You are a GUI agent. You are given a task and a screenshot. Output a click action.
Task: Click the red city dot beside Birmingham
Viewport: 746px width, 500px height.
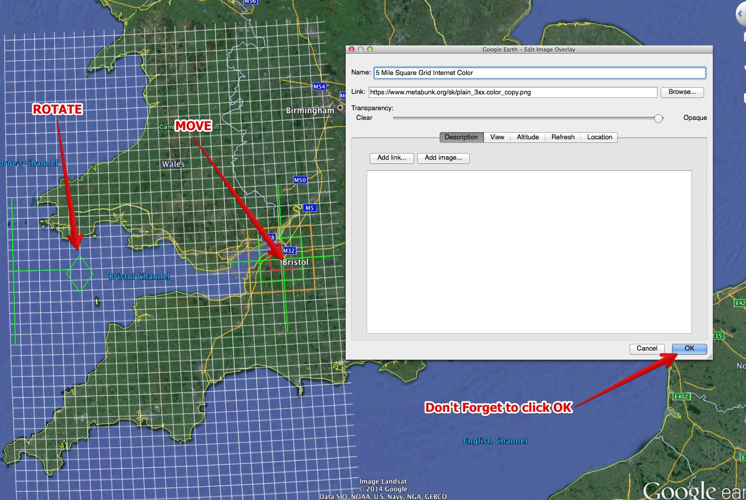[340, 109]
